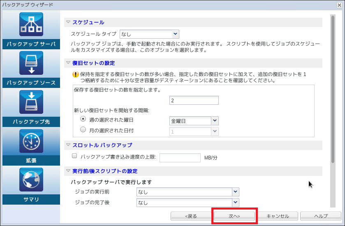Click the yellow warning icon in 復旧セットの設定
Viewport: 345px width, 226px height.
(76, 74)
